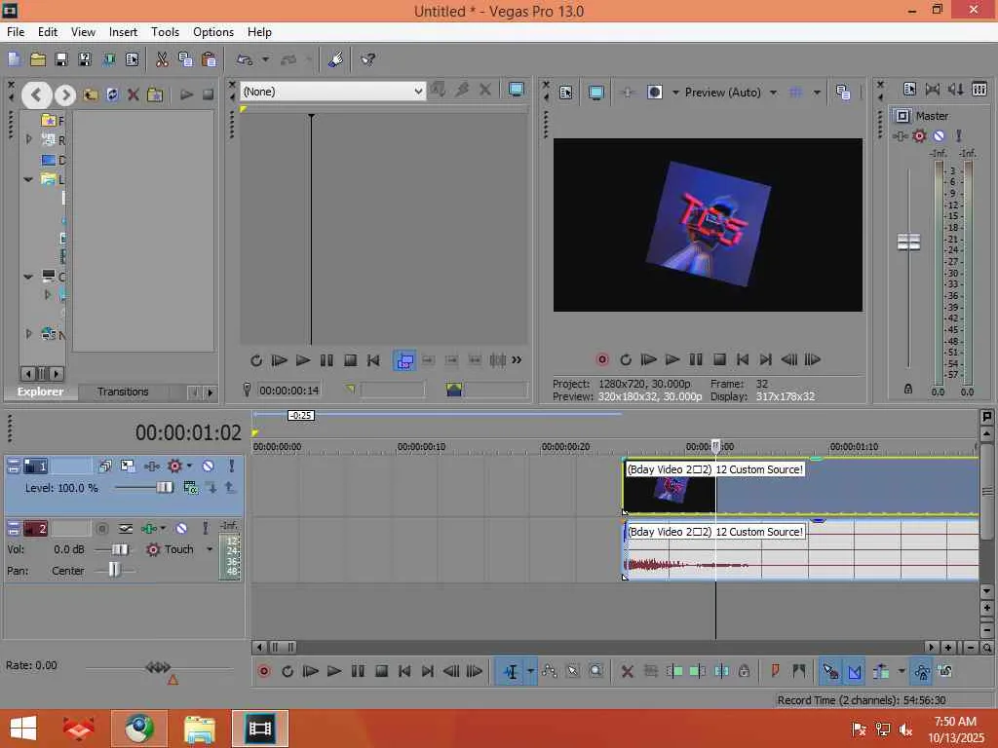Click the Insert Region flags icon
Image resolution: width=998 pixels, height=748 pixels.
coord(799,671)
